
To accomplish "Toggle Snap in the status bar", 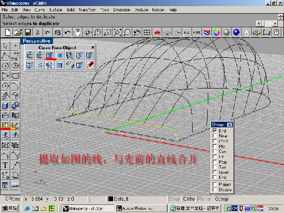I will click(x=175, y=199).
